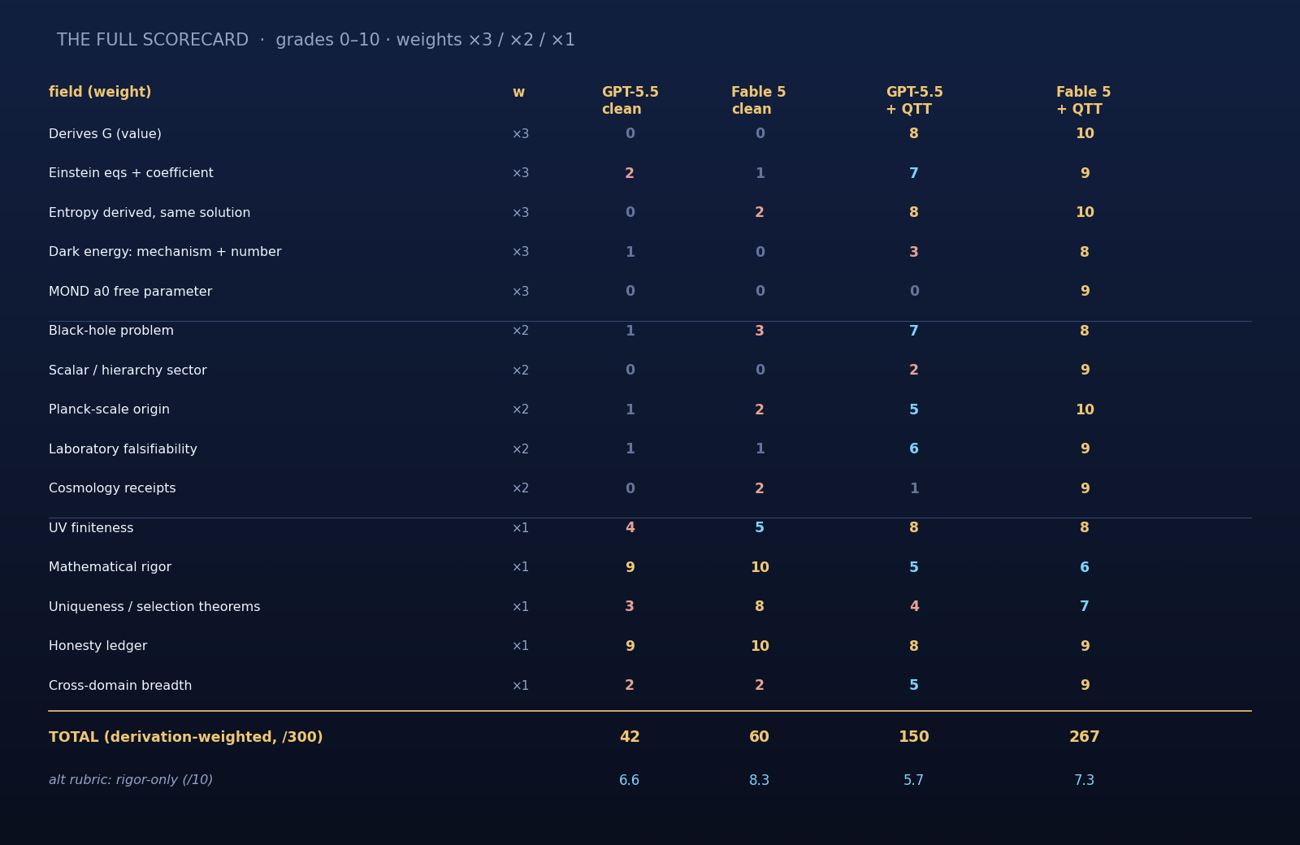Select the 'MOND a0 free parameter' label
This screenshot has width=1300, height=845.
(x=130, y=292)
